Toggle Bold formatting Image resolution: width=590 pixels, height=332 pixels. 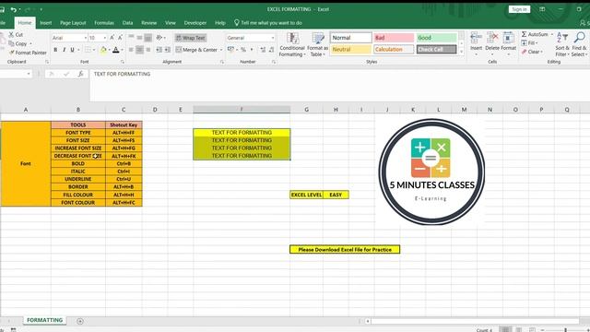(x=55, y=50)
